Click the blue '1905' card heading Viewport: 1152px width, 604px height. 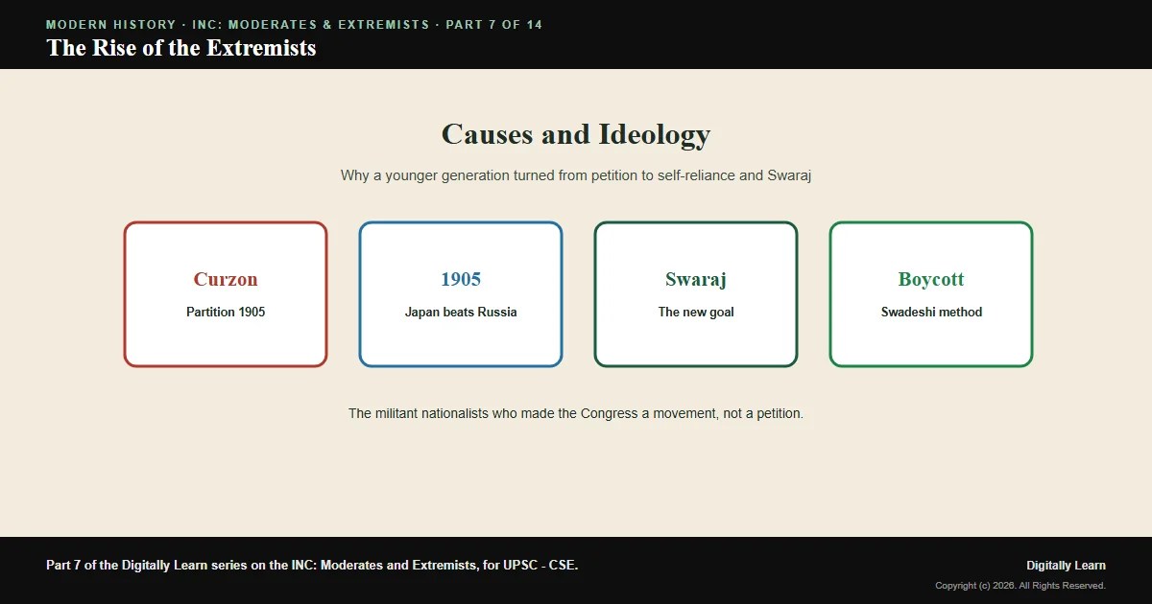[461, 279]
